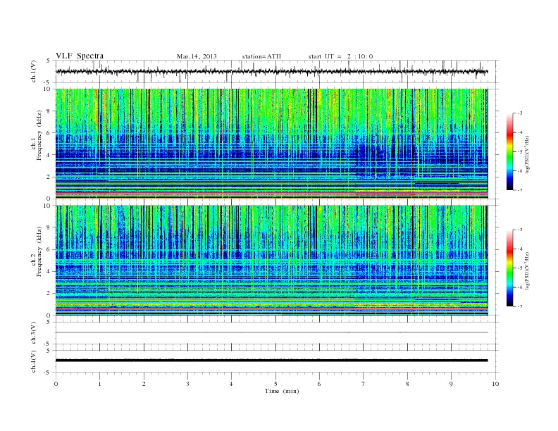Click the "-3" tick on ch.1 colorbar
The height and width of the screenshot is (431, 558).
[x=520, y=113]
